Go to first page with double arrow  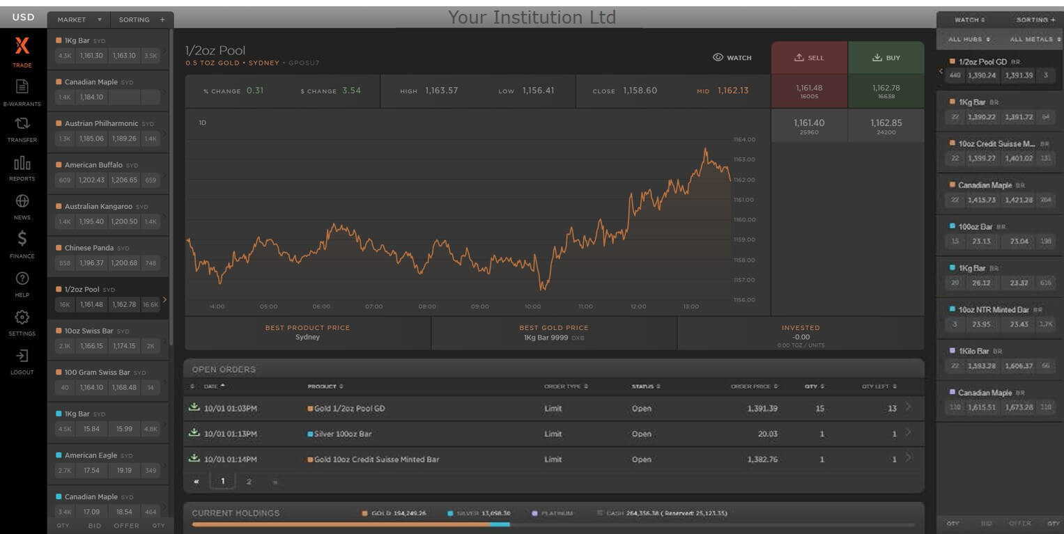[x=196, y=481]
